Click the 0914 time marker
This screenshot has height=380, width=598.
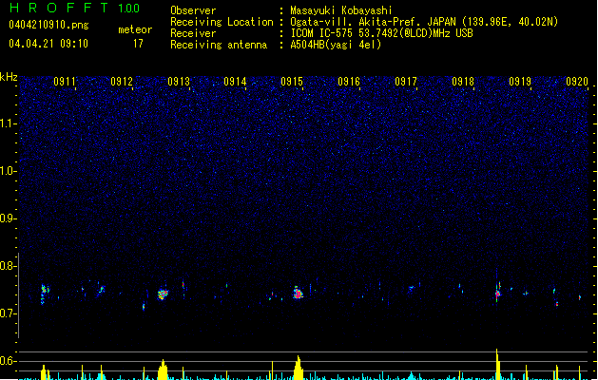point(235,82)
